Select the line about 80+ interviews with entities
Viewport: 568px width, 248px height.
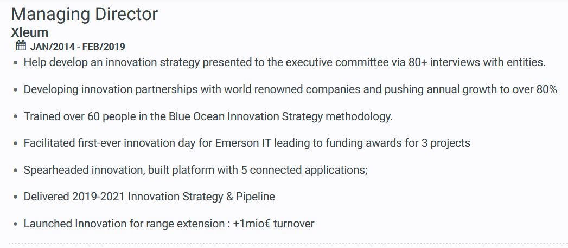pyautogui.click(x=285, y=63)
